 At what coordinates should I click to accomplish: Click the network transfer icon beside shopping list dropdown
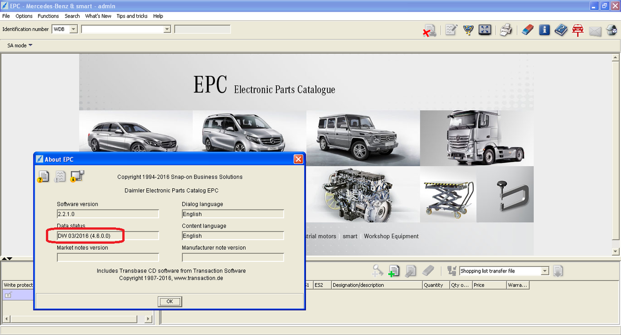point(452,271)
